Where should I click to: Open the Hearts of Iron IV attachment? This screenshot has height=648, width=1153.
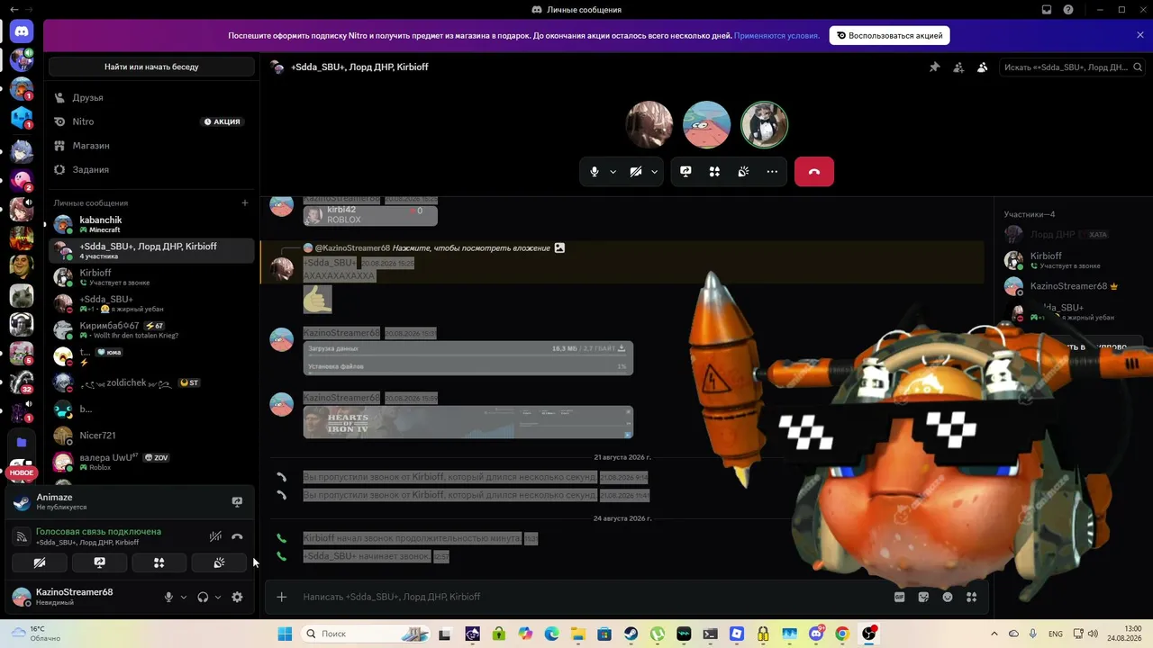pyautogui.click(x=468, y=422)
